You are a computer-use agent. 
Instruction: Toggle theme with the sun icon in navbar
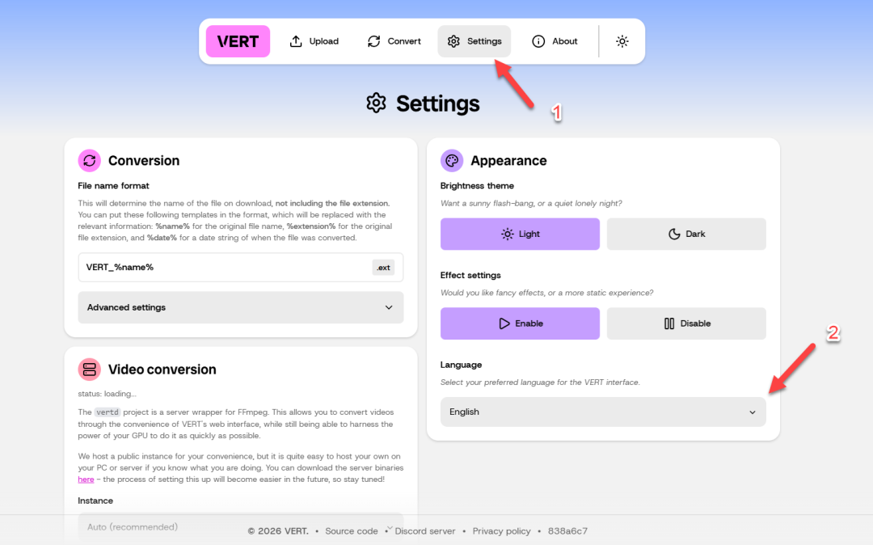pyautogui.click(x=622, y=41)
